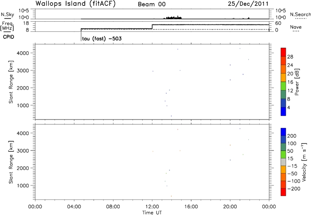Click the "Time UT" axis title
Viewport: 311px width, 215px height.
click(x=152, y=213)
